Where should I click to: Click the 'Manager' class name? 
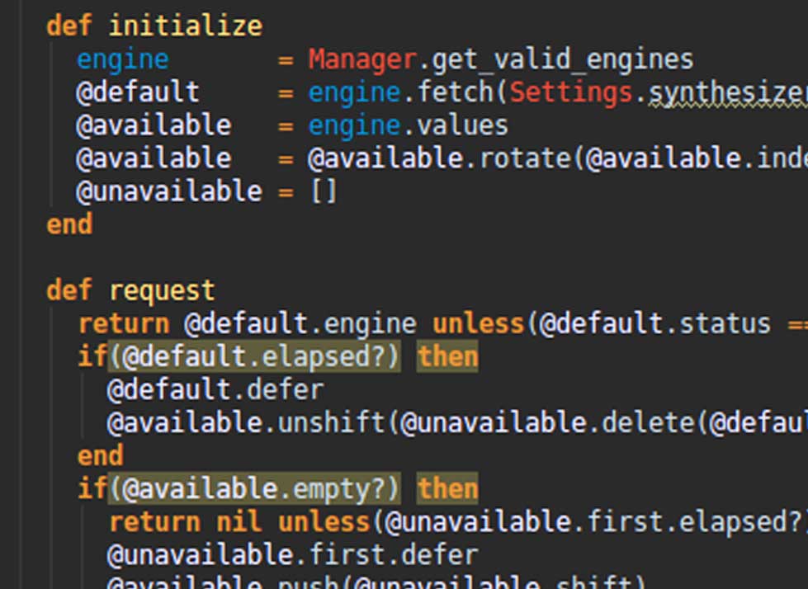coord(362,59)
